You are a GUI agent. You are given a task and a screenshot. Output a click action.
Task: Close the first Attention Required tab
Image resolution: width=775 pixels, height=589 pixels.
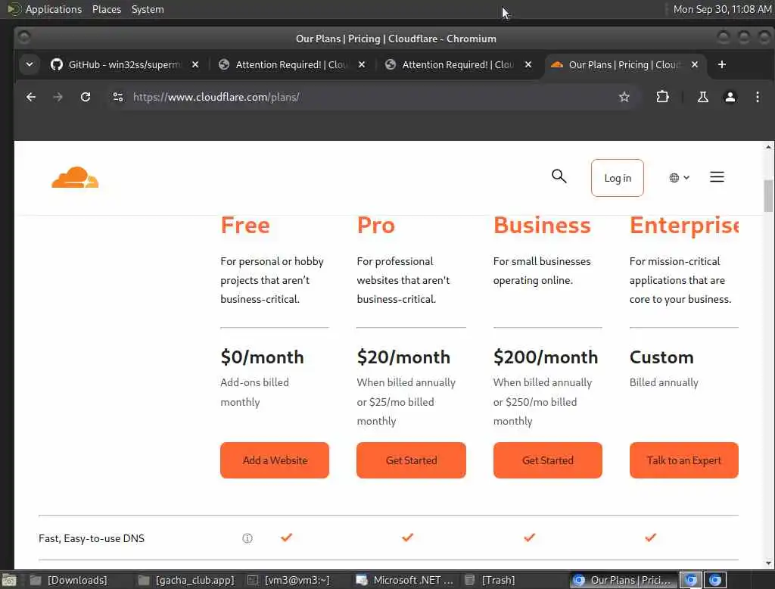(x=362, y=65)
